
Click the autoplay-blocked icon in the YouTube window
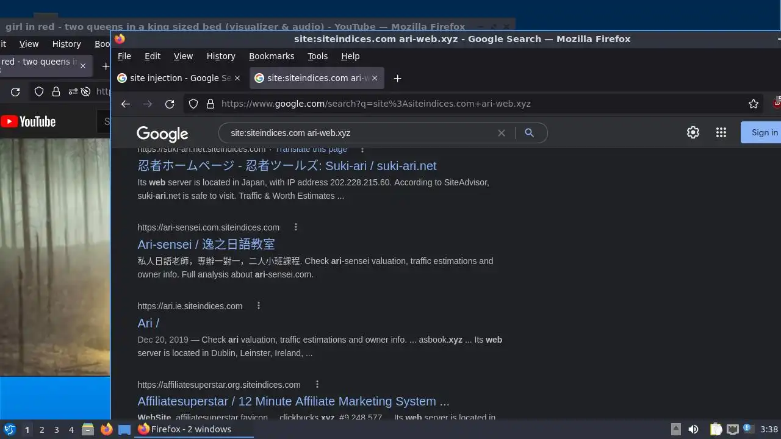point(85,91)
